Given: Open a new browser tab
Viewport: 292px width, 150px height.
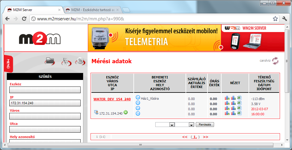Looking at the screenshot, I should point(127,10).
